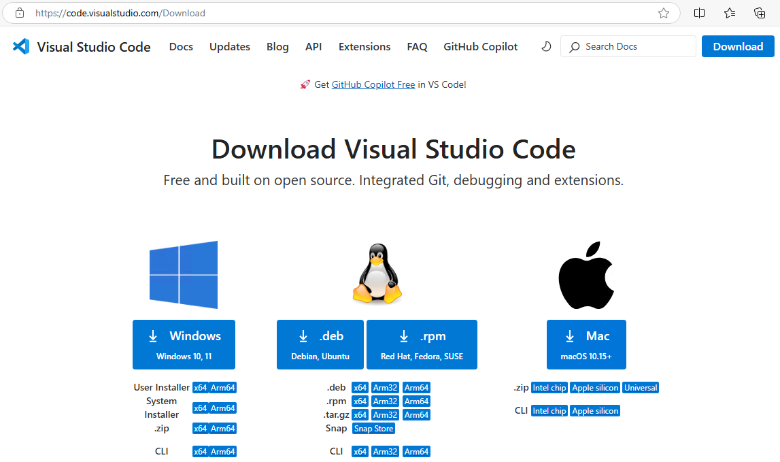The image size is (780, 462).
Task: Download the Windows 10, 11 installer
Action: (184, 344)
